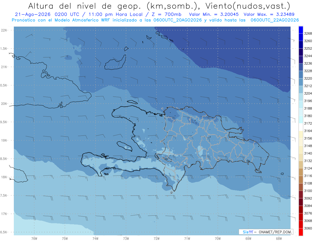Click the 3084 color bar label

tap(308, 206)
